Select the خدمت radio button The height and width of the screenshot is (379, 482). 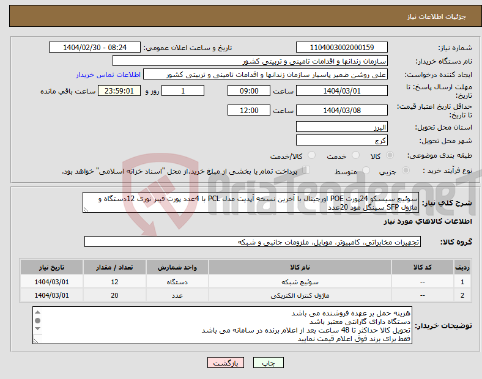tap(355, 155)
